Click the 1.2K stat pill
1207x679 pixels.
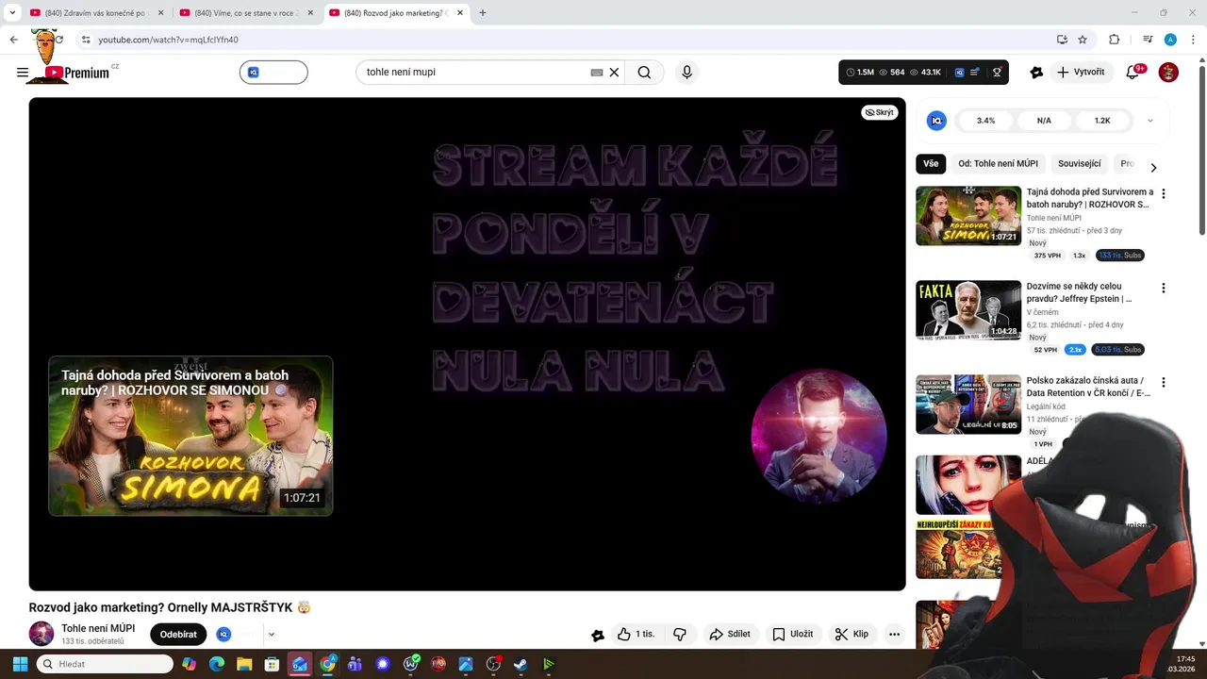pos(1102,121)
